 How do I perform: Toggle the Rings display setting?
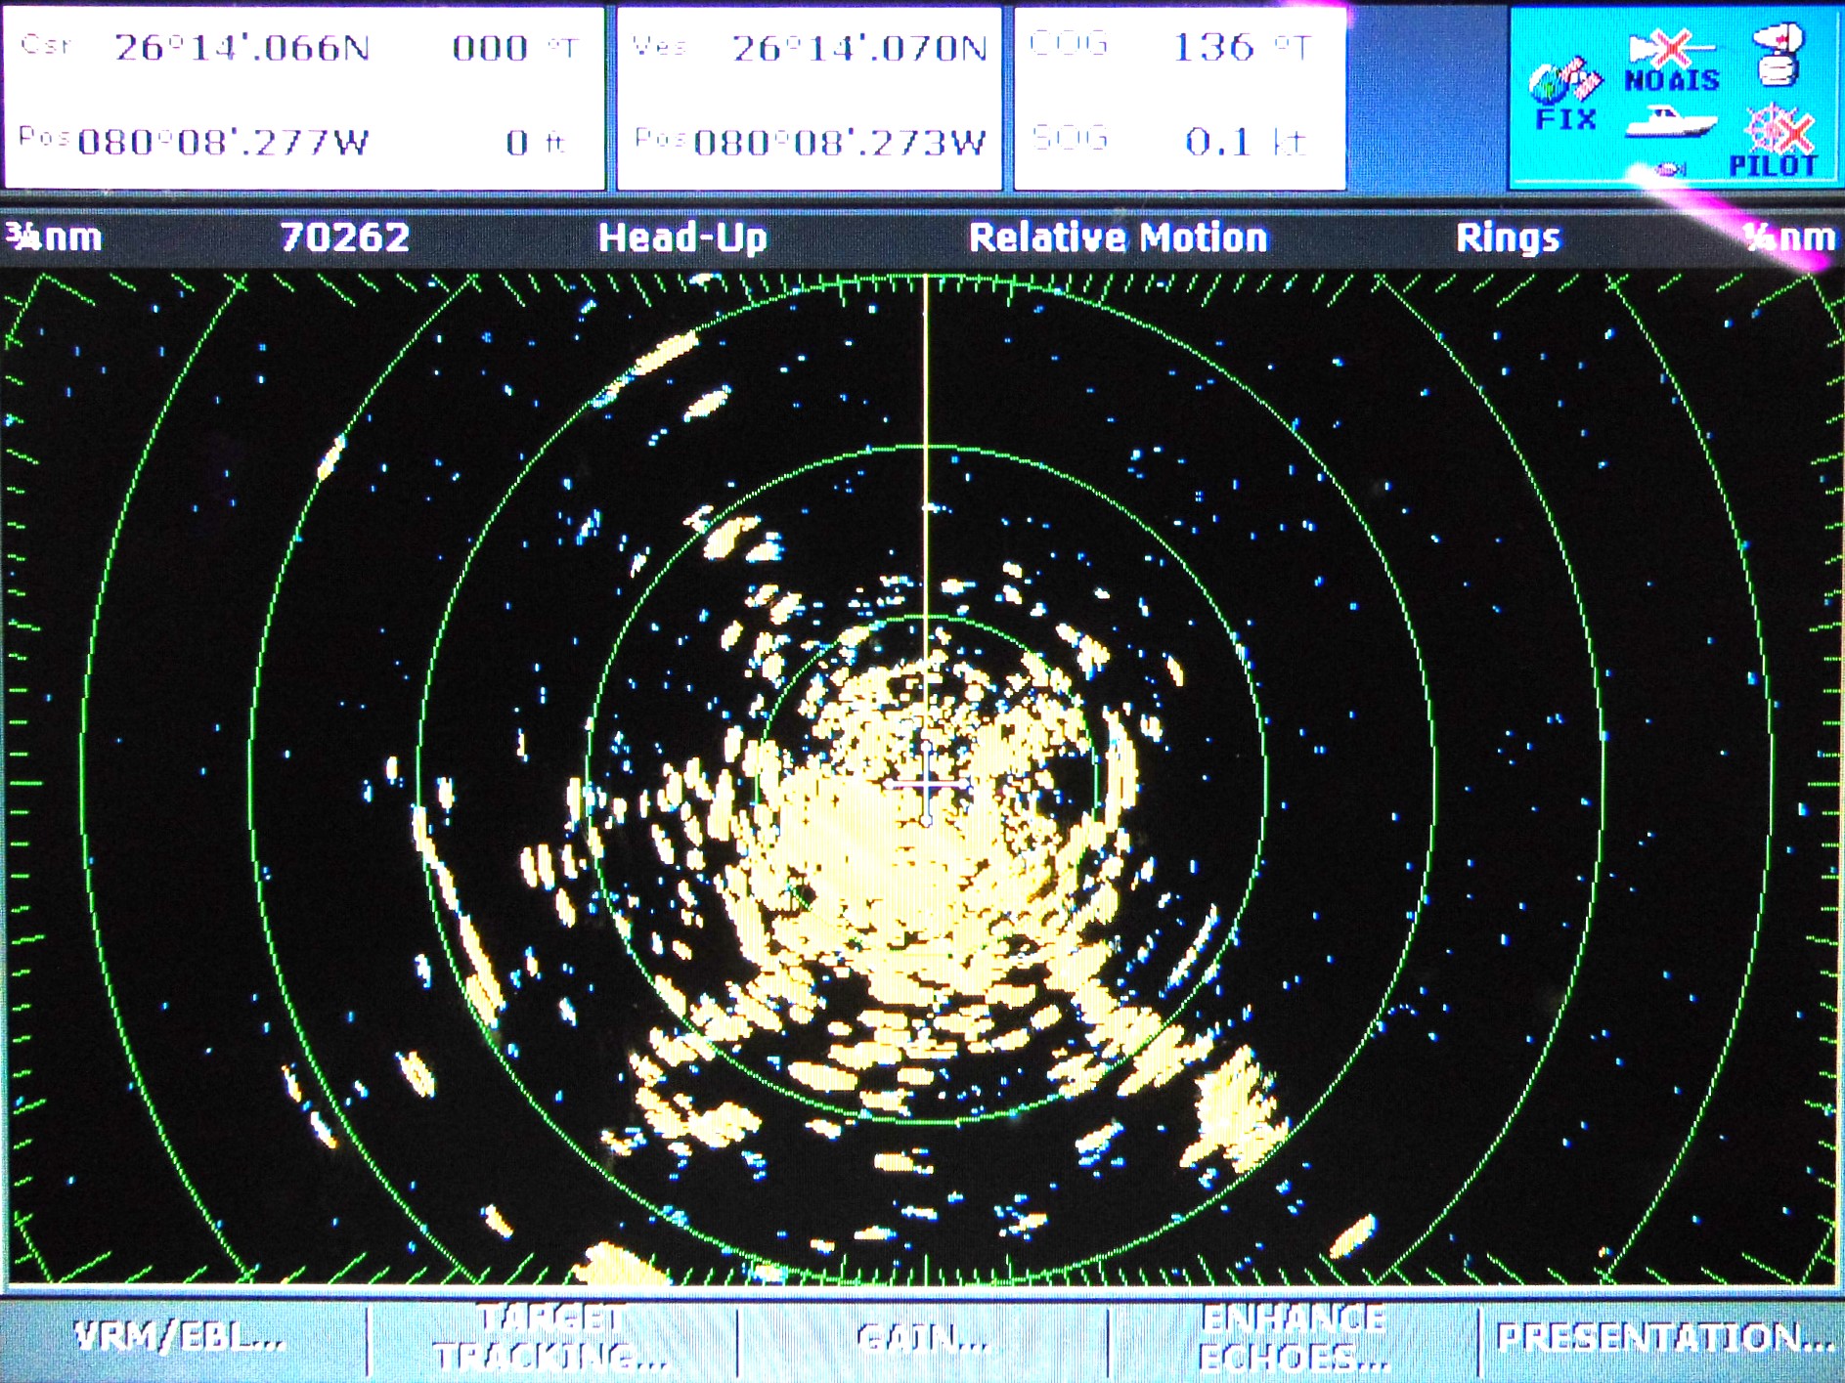1508,238
